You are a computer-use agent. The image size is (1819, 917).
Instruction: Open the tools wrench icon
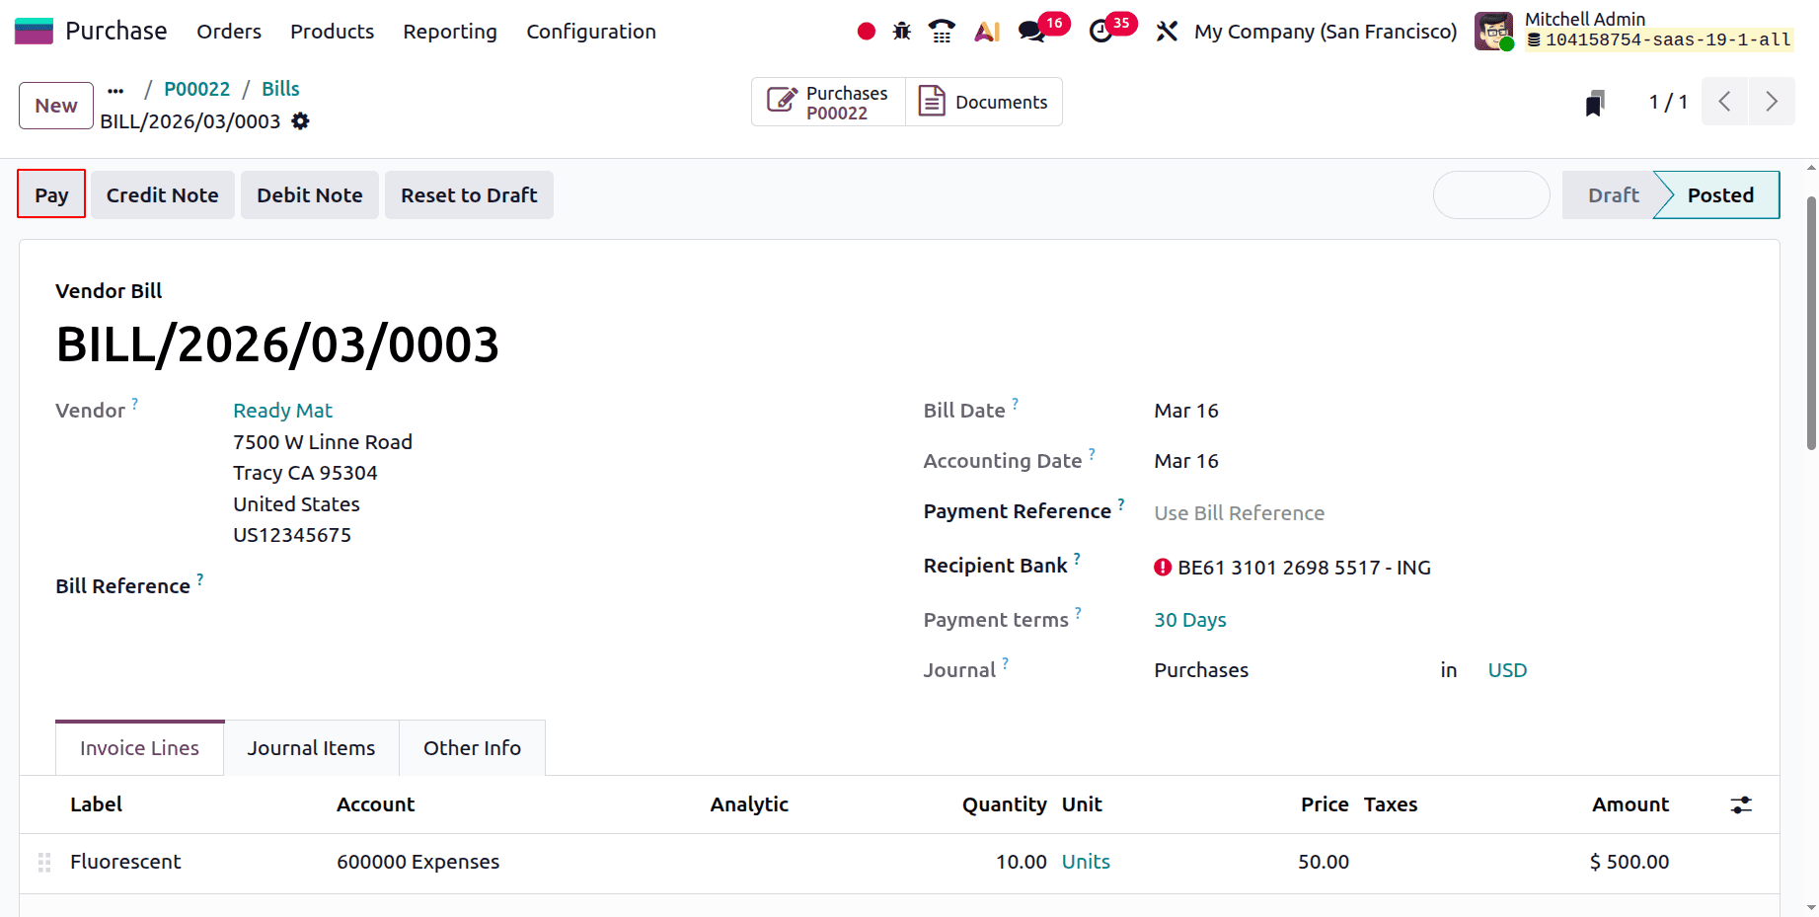pos(1168,31)
